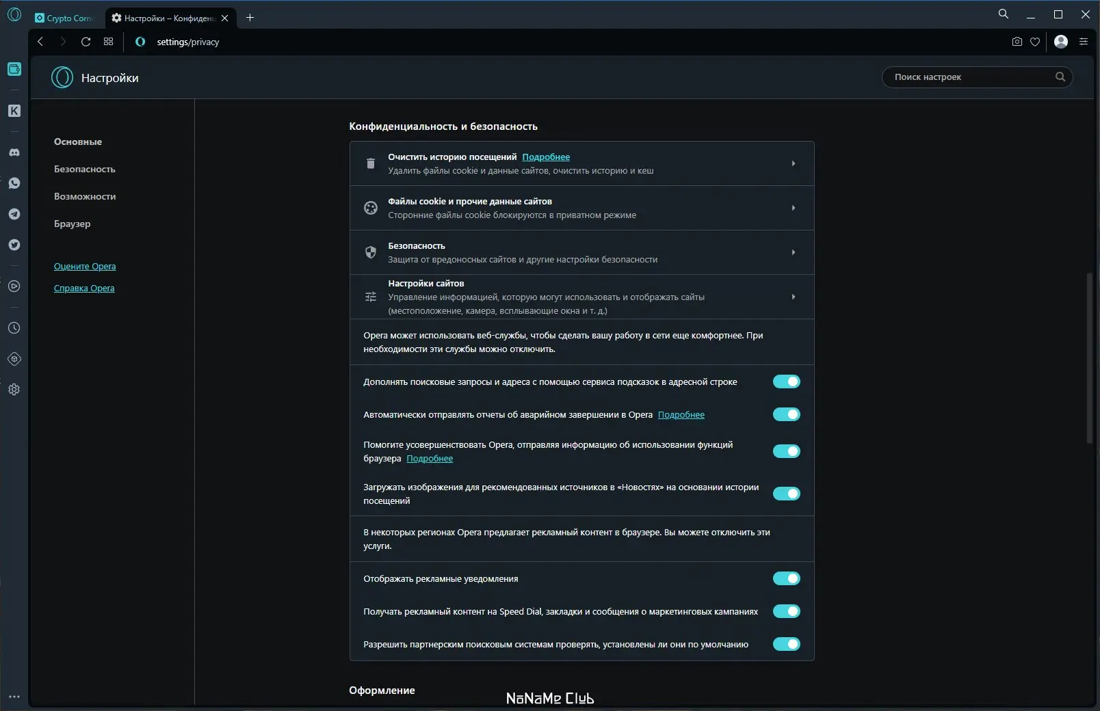Open the Crypto Wallet sidebar icon
This screenshot has height=711, width=1100.
tap(14, 69)
